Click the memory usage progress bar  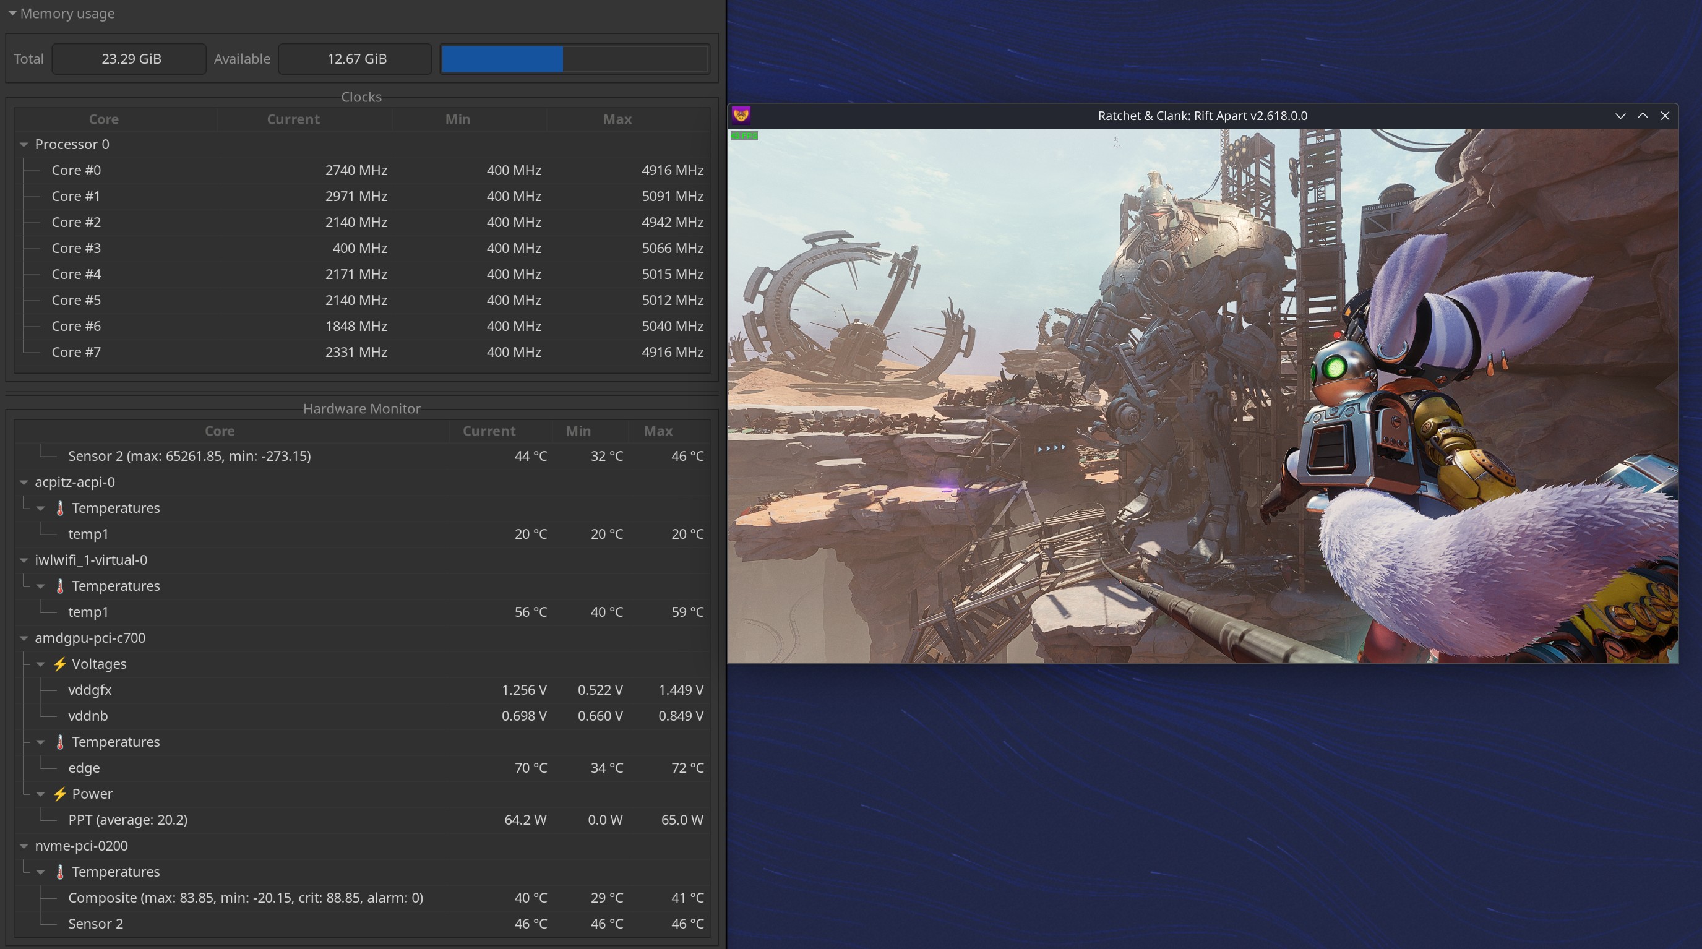pos(574,59)
